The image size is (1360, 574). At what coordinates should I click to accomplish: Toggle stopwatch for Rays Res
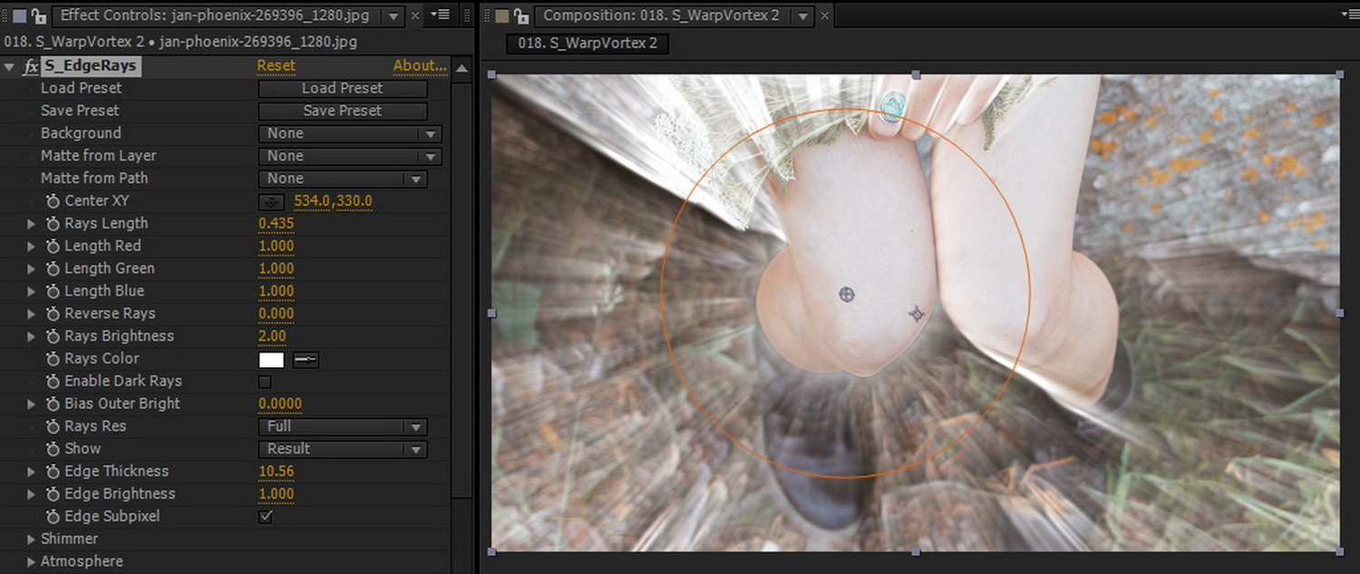click(52, 427)
